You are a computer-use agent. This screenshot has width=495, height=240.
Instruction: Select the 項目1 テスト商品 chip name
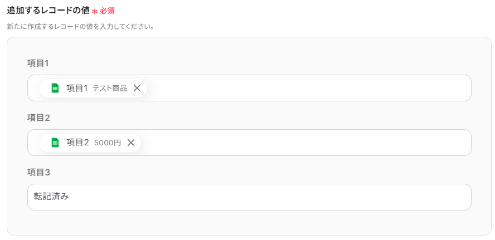tap(77, 88)
